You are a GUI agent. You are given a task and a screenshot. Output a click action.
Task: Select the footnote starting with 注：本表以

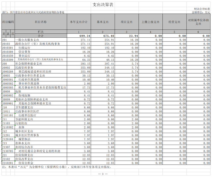pyautogui.click(x=57, y=167)
